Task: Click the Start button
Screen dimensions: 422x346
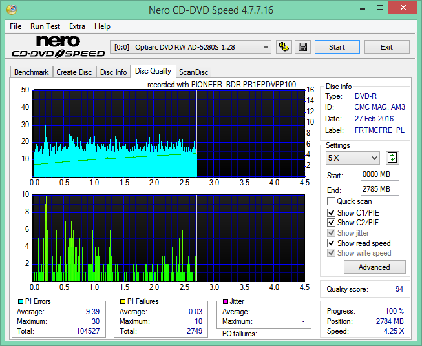Action: (x=337, y=47)
